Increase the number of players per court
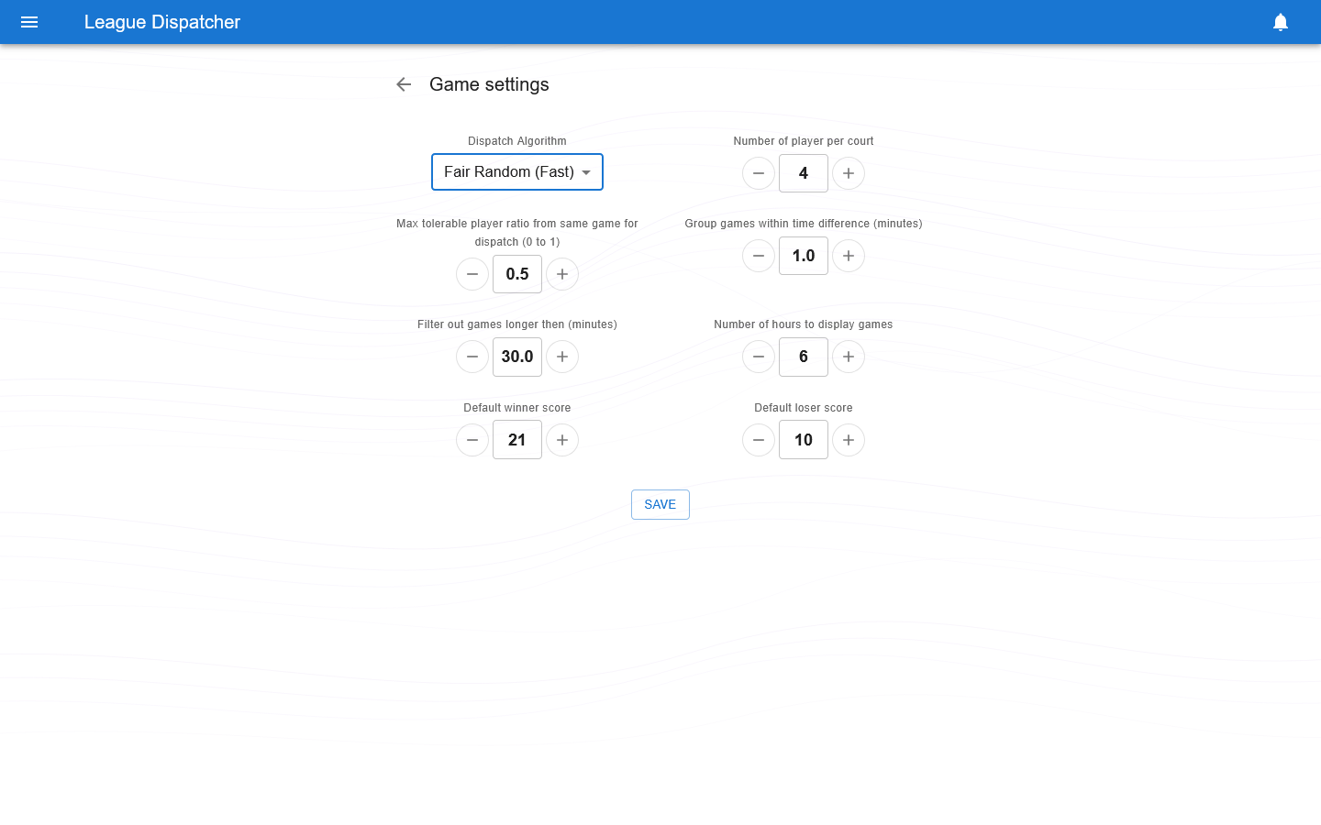The image size is (1321, 825). pyautogui.click(x=849, y=173)
